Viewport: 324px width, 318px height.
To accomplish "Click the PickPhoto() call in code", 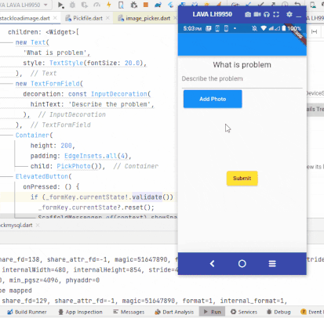I will click(78, 166).
